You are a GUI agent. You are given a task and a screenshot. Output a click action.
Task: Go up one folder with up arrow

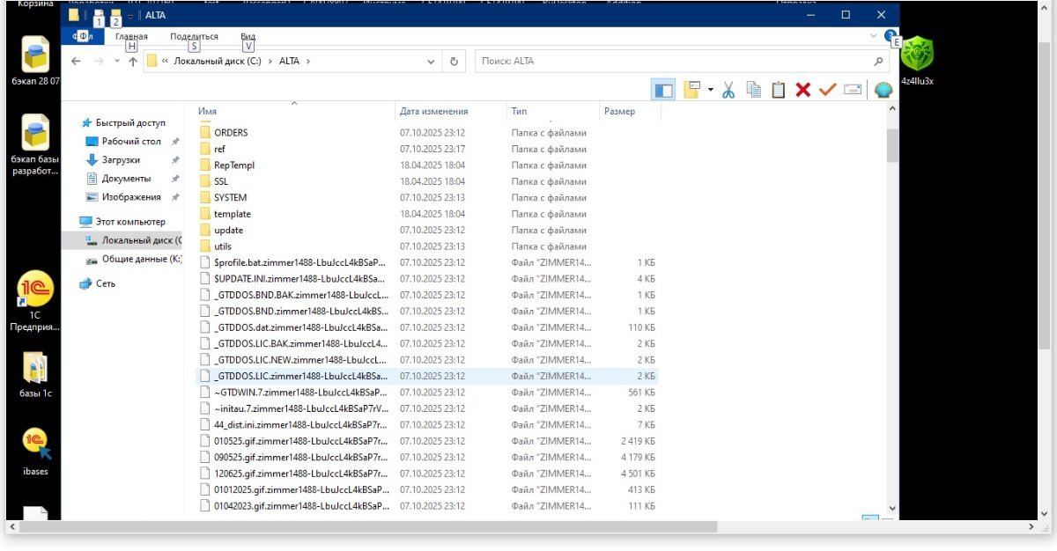pyautogui.click(x=133, y=62)
